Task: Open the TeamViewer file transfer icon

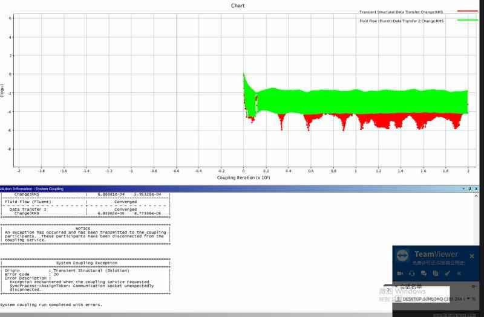Action: point(436,274)
